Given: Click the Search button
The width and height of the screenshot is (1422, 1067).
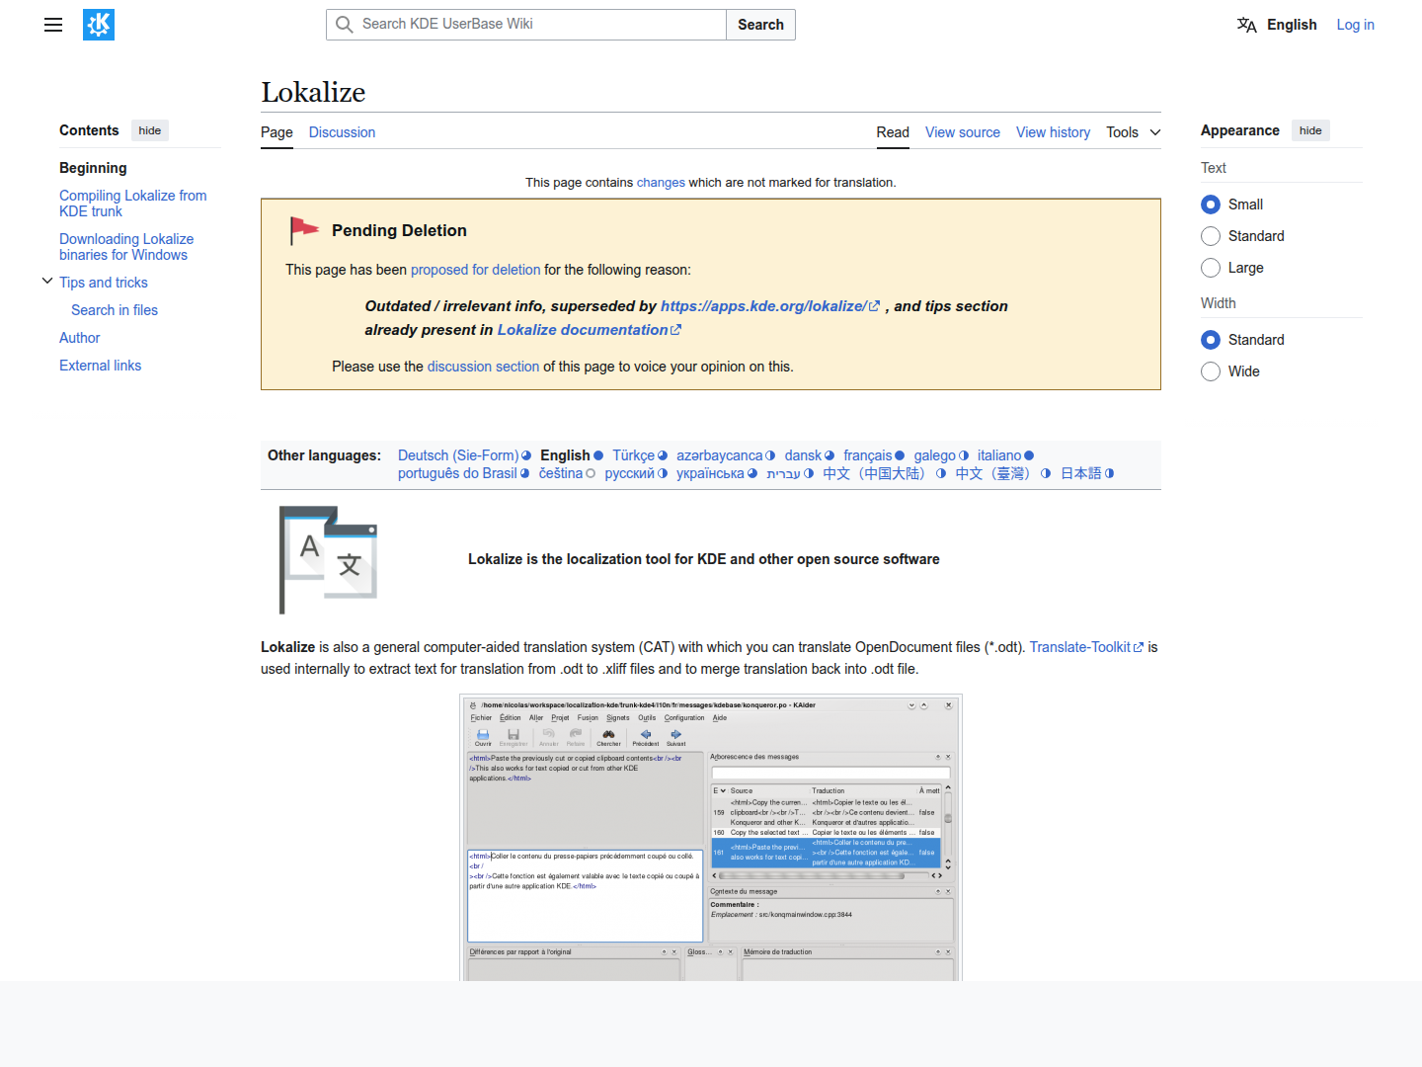Looking at the screenshot, I should (x=760, y=25).
